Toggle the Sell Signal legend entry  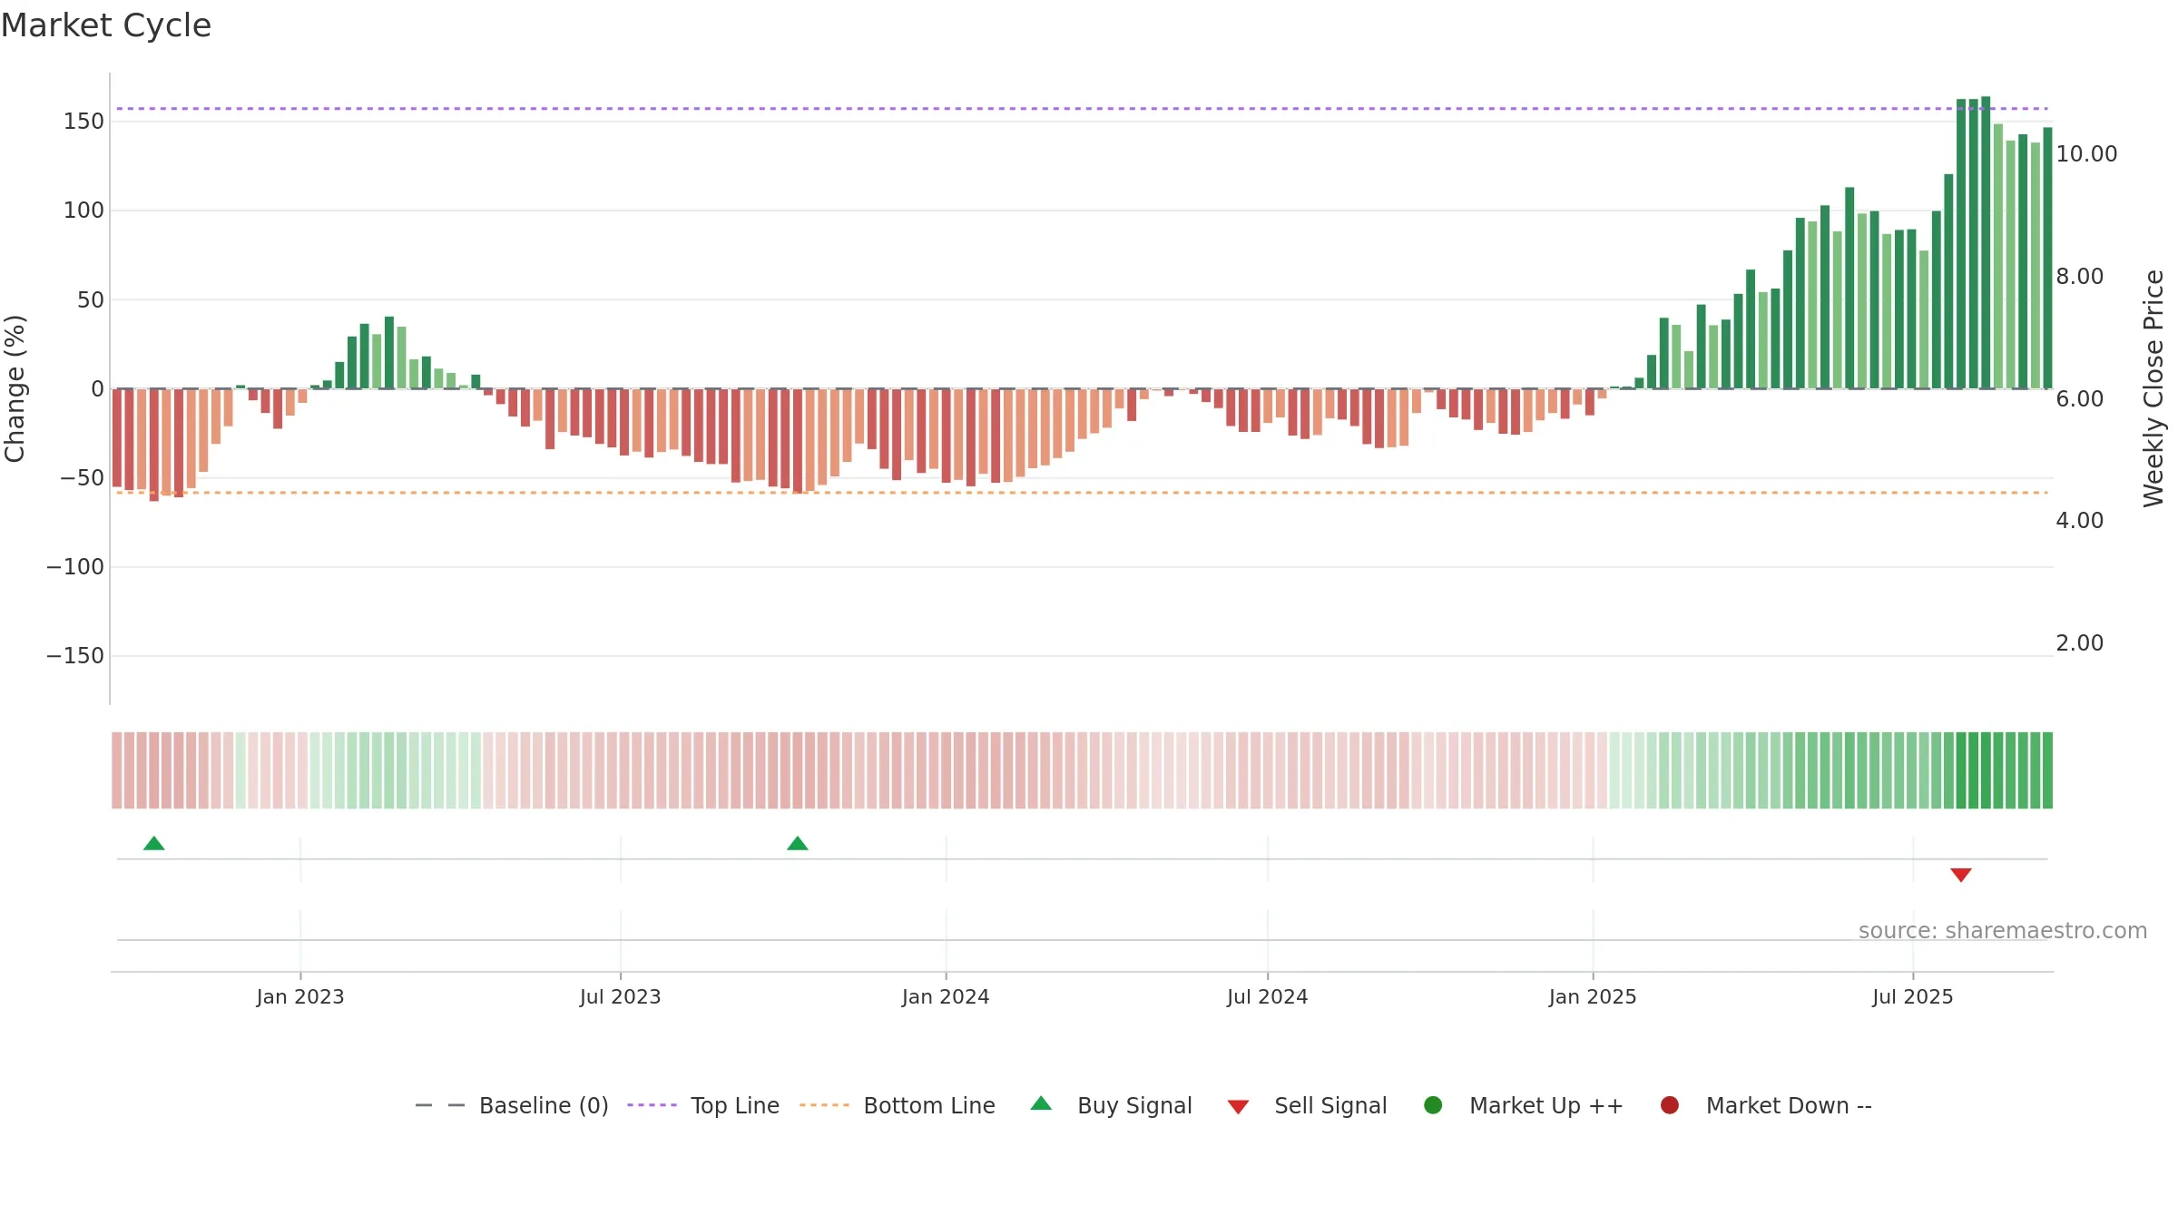[1308, 1106]
